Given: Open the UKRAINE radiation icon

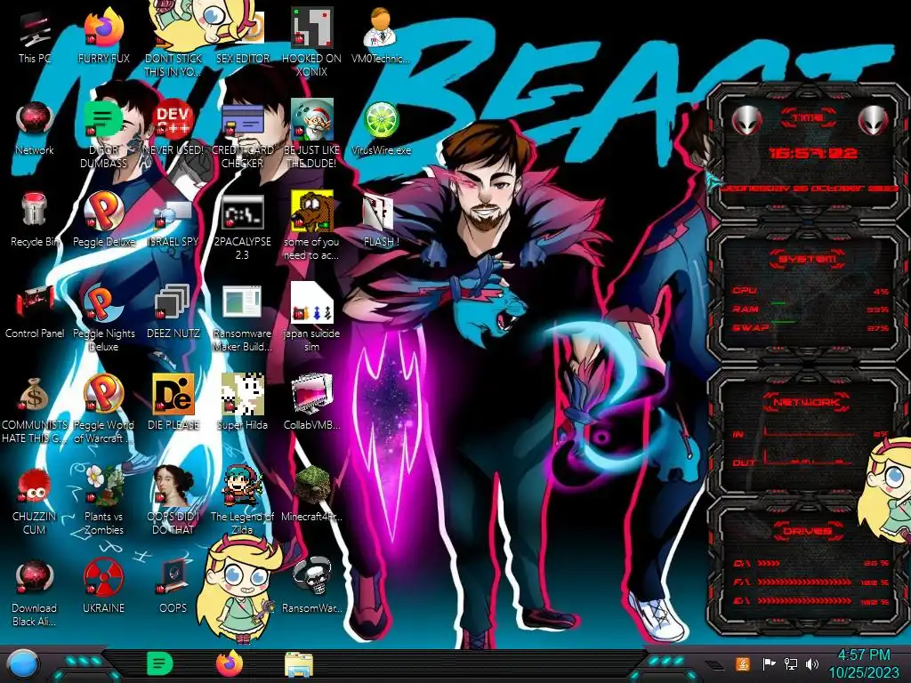Looking at the screenshot, I should [103, 587].
